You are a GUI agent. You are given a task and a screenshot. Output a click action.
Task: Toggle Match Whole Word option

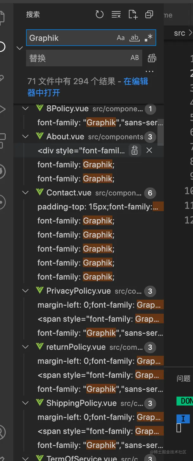click(x=135, y=38)
